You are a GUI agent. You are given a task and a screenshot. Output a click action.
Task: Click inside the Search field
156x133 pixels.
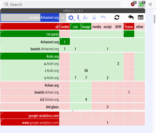(61, 4)
